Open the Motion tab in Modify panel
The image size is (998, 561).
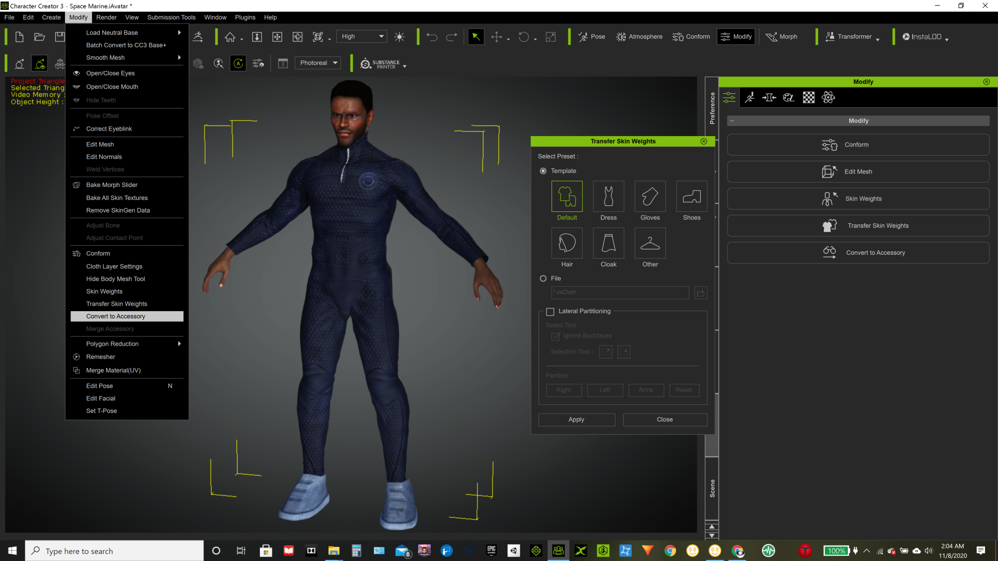(x=749, y=98)
